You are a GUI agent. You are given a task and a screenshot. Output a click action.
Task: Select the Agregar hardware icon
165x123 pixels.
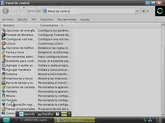pyautogui.click(x=4, y=70)
